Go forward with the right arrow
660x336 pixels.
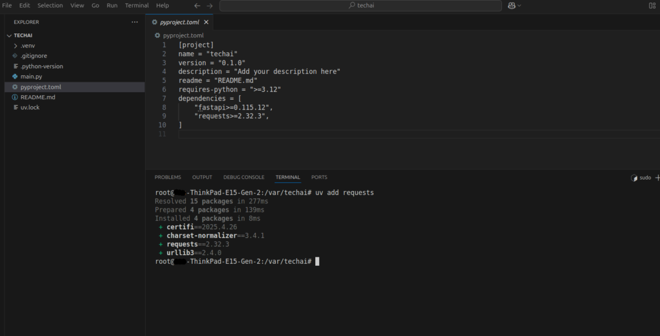pyautogui.click(x=209, y=5)
